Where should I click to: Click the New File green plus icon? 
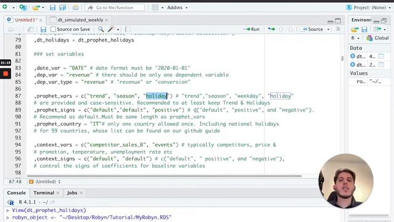click(x=5, y=7)
